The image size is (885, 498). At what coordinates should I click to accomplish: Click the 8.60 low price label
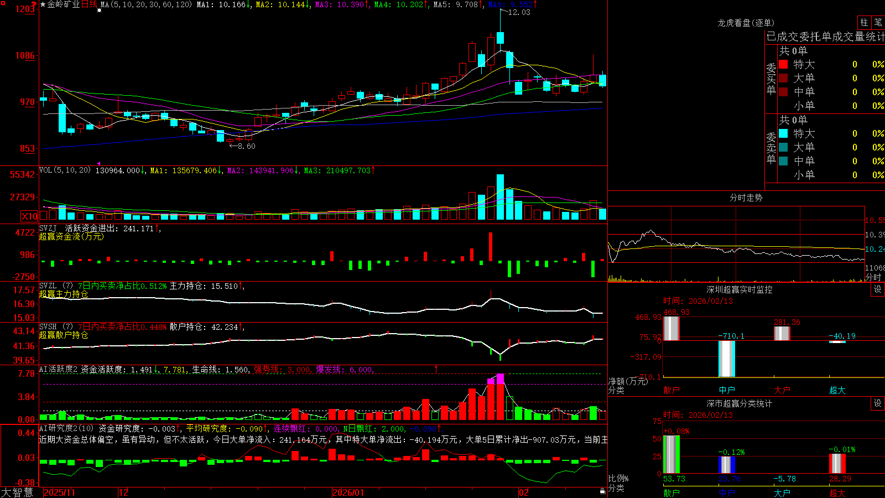(x=246, y=146)
